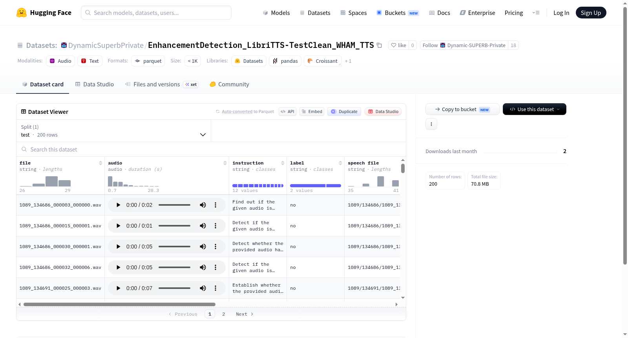Open the Files and versions tab
628x338 pixels.
[162, 84]
